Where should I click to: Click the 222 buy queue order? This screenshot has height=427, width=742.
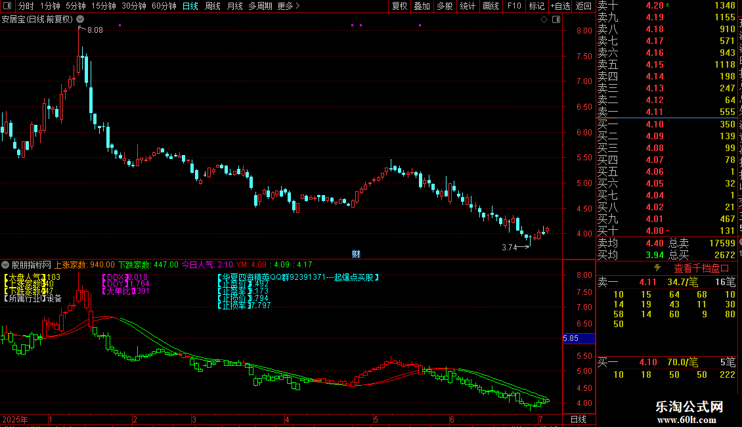coord(726,374)
